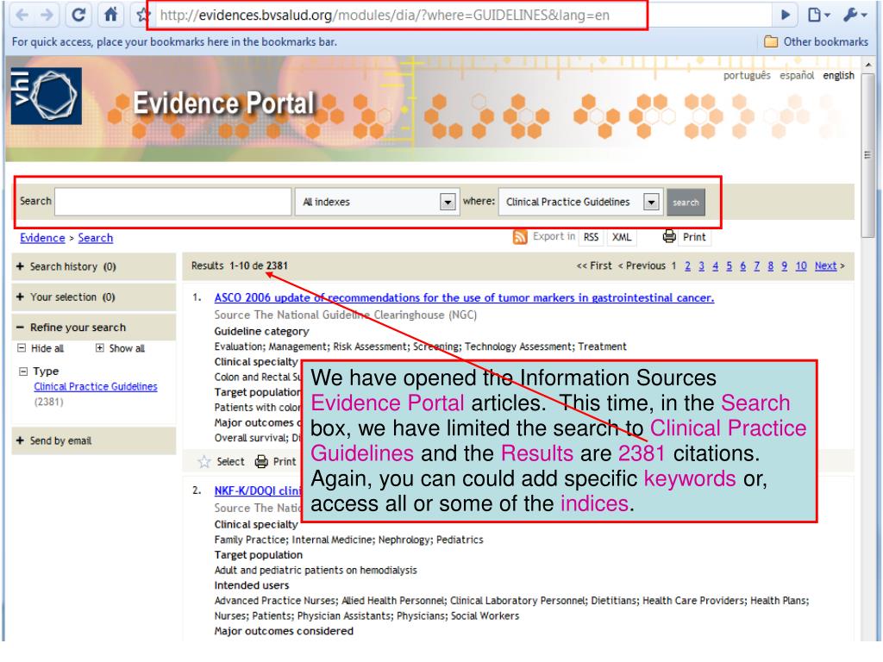Click scrollbar up arrow at top right
This screenshot has height=662, width=883.
click(868, 65)
